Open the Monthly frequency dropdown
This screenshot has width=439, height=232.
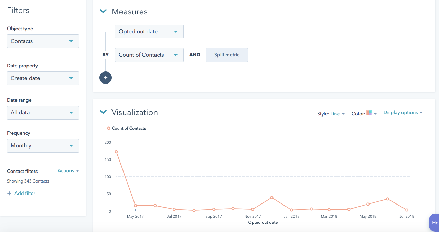pos(43,145)
